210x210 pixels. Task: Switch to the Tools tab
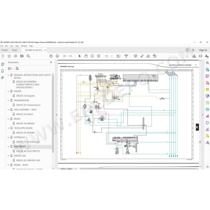pyautogui.click(x=14, y=50)
